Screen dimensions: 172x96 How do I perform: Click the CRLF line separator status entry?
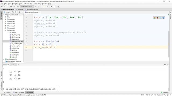point(148,95)
